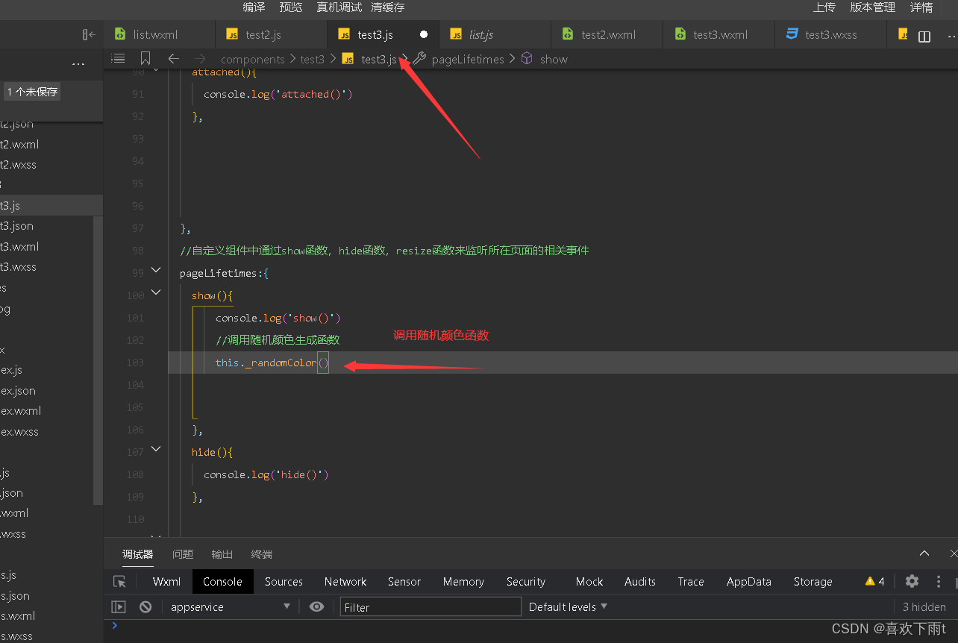The height and width of the screenshot is (643, 958).
Task: Toggle live expression eye icon
Action: (316, 606)
